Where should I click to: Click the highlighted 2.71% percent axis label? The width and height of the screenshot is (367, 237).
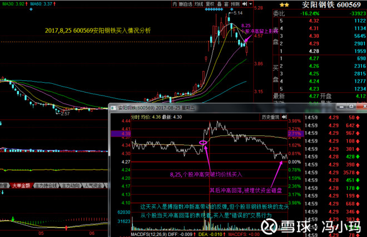295,134
